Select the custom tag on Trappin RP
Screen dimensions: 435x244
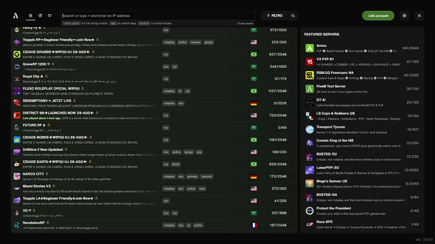point(195,42)
